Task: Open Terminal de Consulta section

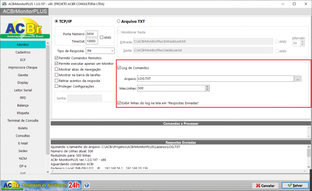Action: point(23,121)
